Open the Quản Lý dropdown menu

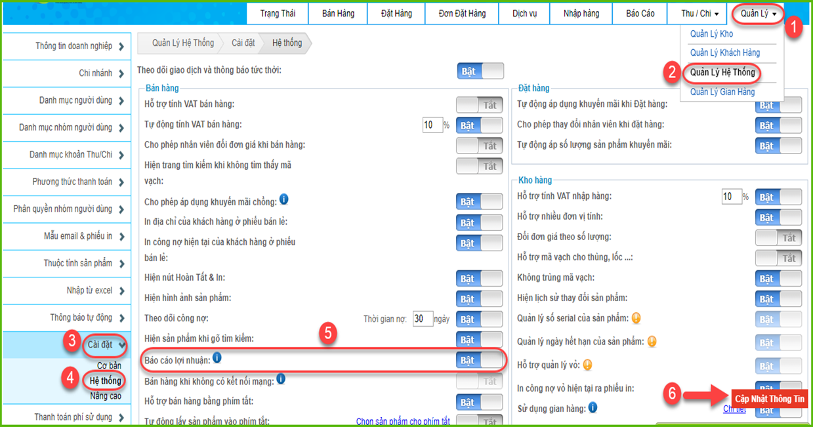click(757, 14)
